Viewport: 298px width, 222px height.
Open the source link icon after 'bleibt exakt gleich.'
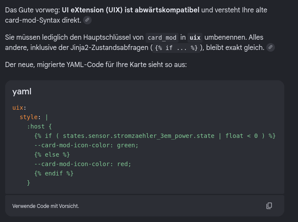[x=271, y=47]
